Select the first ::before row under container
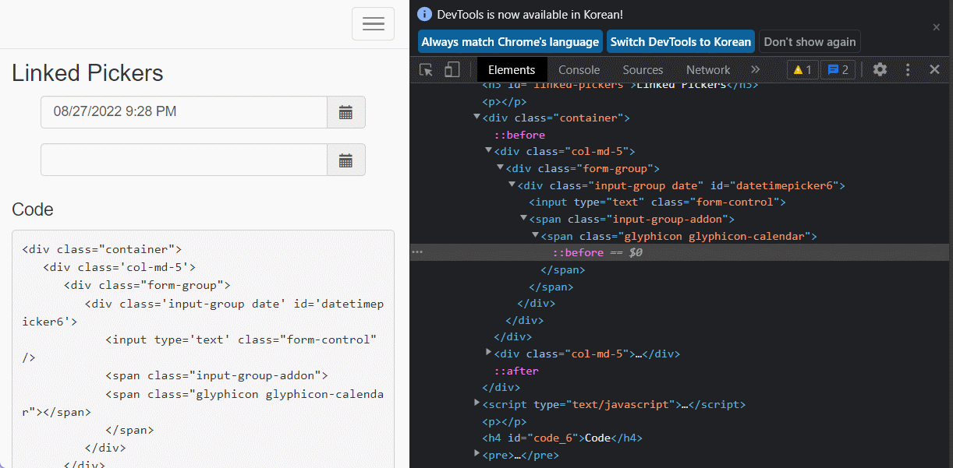Image resolution: width=953 pixels, height=468 pixels. tap(519, 135)
